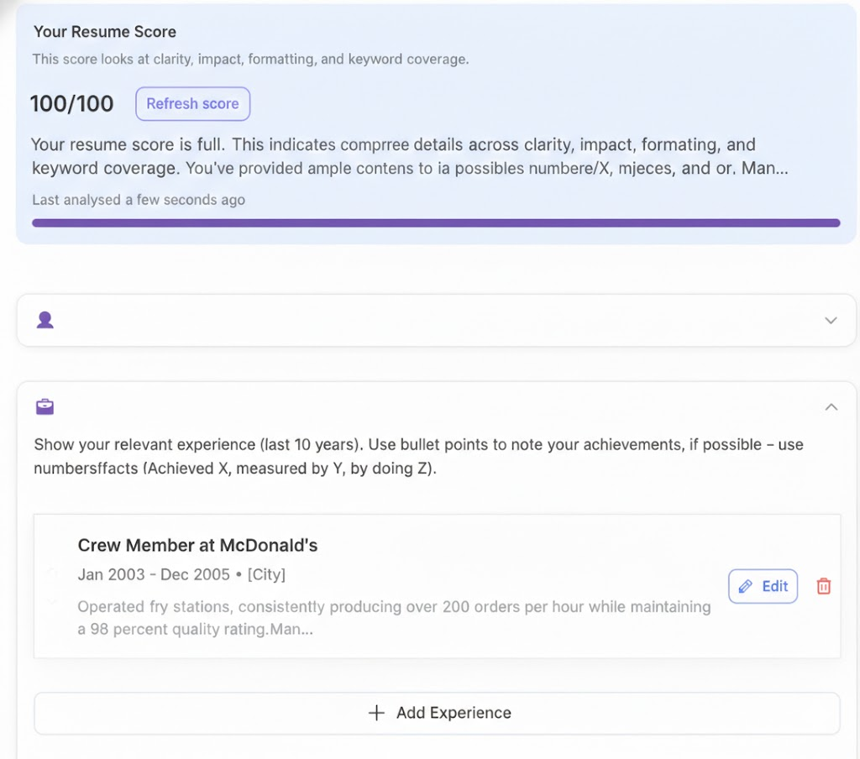Image resolution: width=860 pixels, height=759 pixels.
Task: Expand the profile section with its down chevron
Action: point(831,320)
